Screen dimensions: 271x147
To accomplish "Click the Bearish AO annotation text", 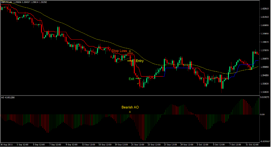I will [x=130, y=107].
